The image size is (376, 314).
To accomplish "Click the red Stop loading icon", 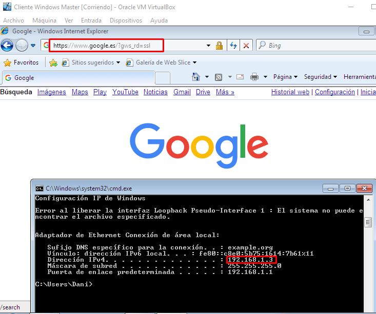I will 246,46.
